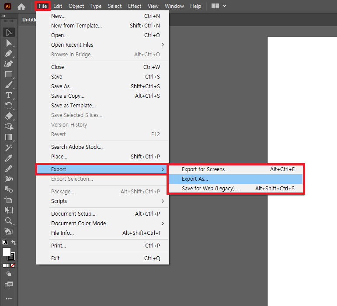Expand the Open Recent Files submenu
The image size is (337, 306).
click(102, 45)
